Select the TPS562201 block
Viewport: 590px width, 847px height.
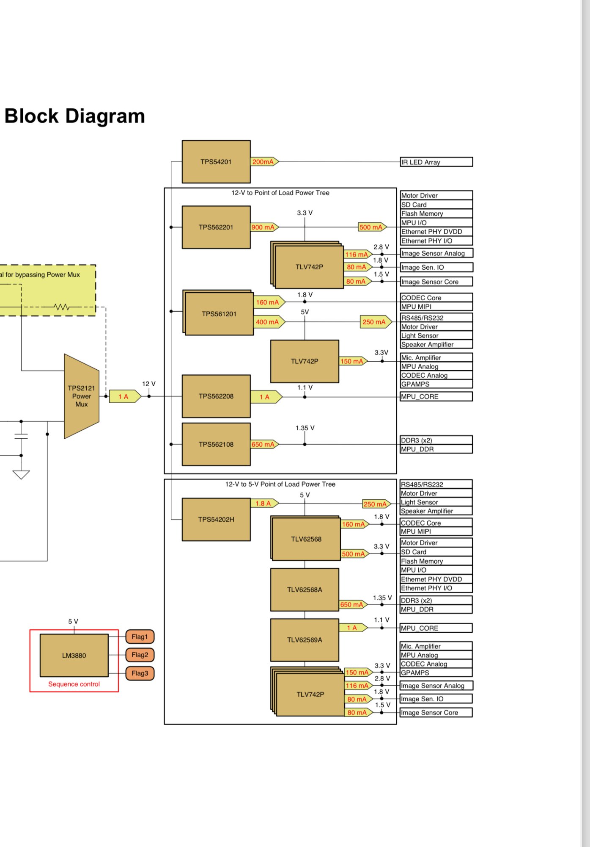[x=216, y=227]
